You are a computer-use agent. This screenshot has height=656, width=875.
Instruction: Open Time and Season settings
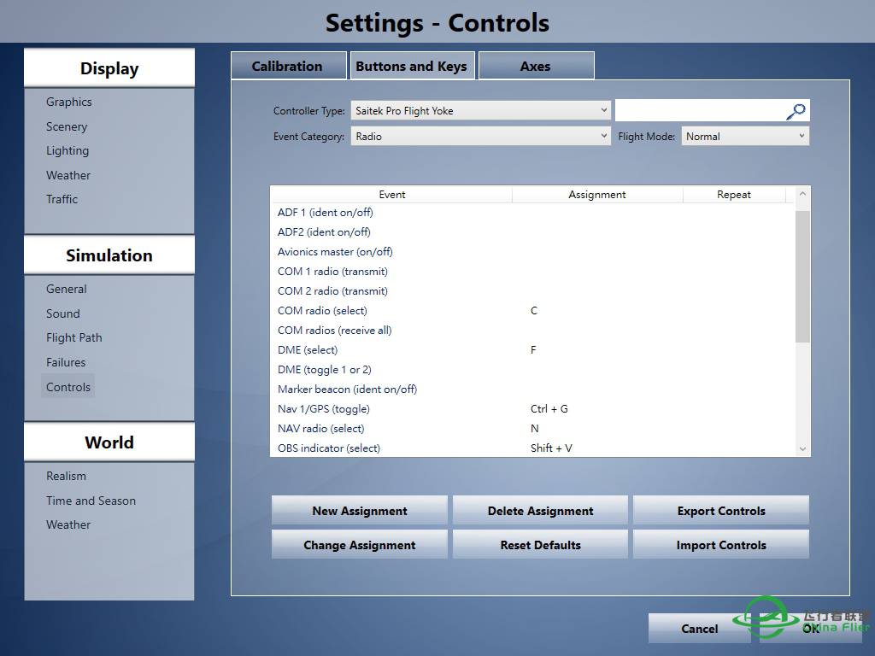(91, 501)
